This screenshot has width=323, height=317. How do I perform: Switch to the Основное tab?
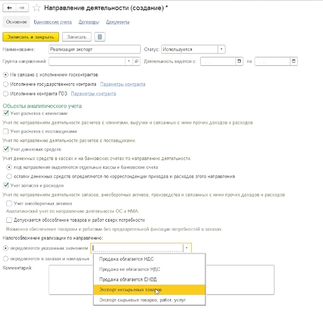tap(16, 22)
